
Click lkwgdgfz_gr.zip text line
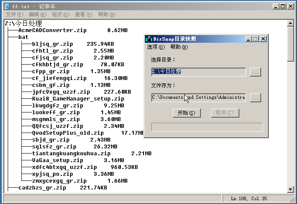(78, 105)
